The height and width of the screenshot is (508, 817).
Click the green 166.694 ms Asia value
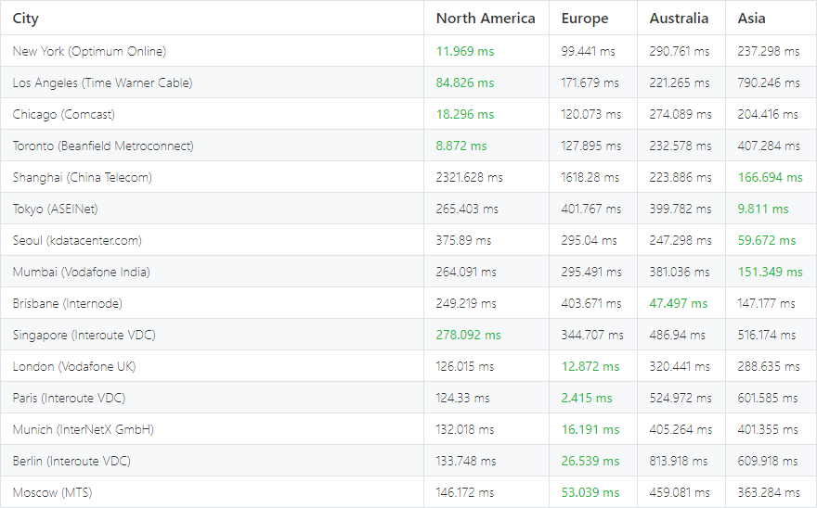[770, 177]
